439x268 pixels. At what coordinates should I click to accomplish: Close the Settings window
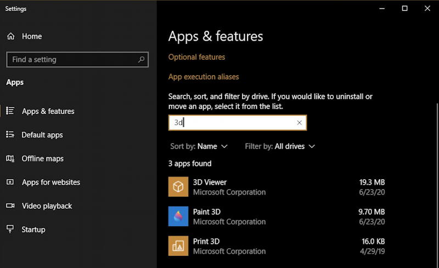(x=427, y=8)
